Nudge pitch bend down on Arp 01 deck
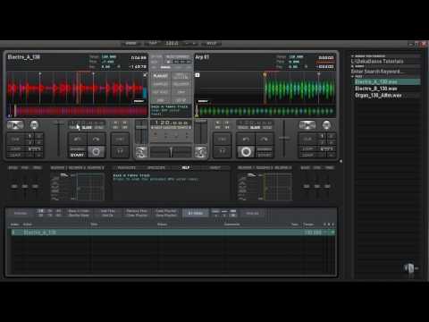 coord(246,139)
